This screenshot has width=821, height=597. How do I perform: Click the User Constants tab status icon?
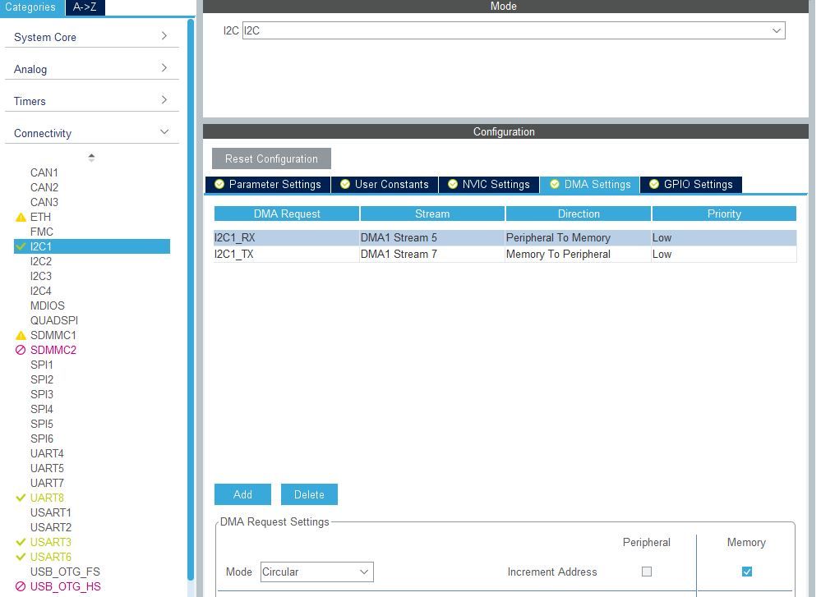coord(345,184)
